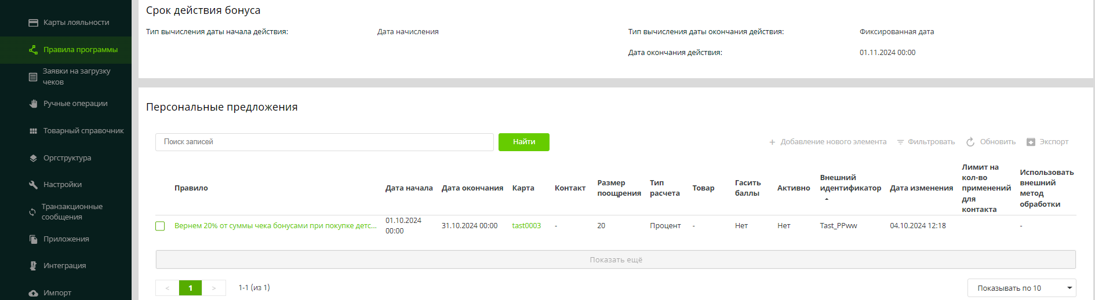Click the export icon in table toolbar

(x=1031, y=142)
